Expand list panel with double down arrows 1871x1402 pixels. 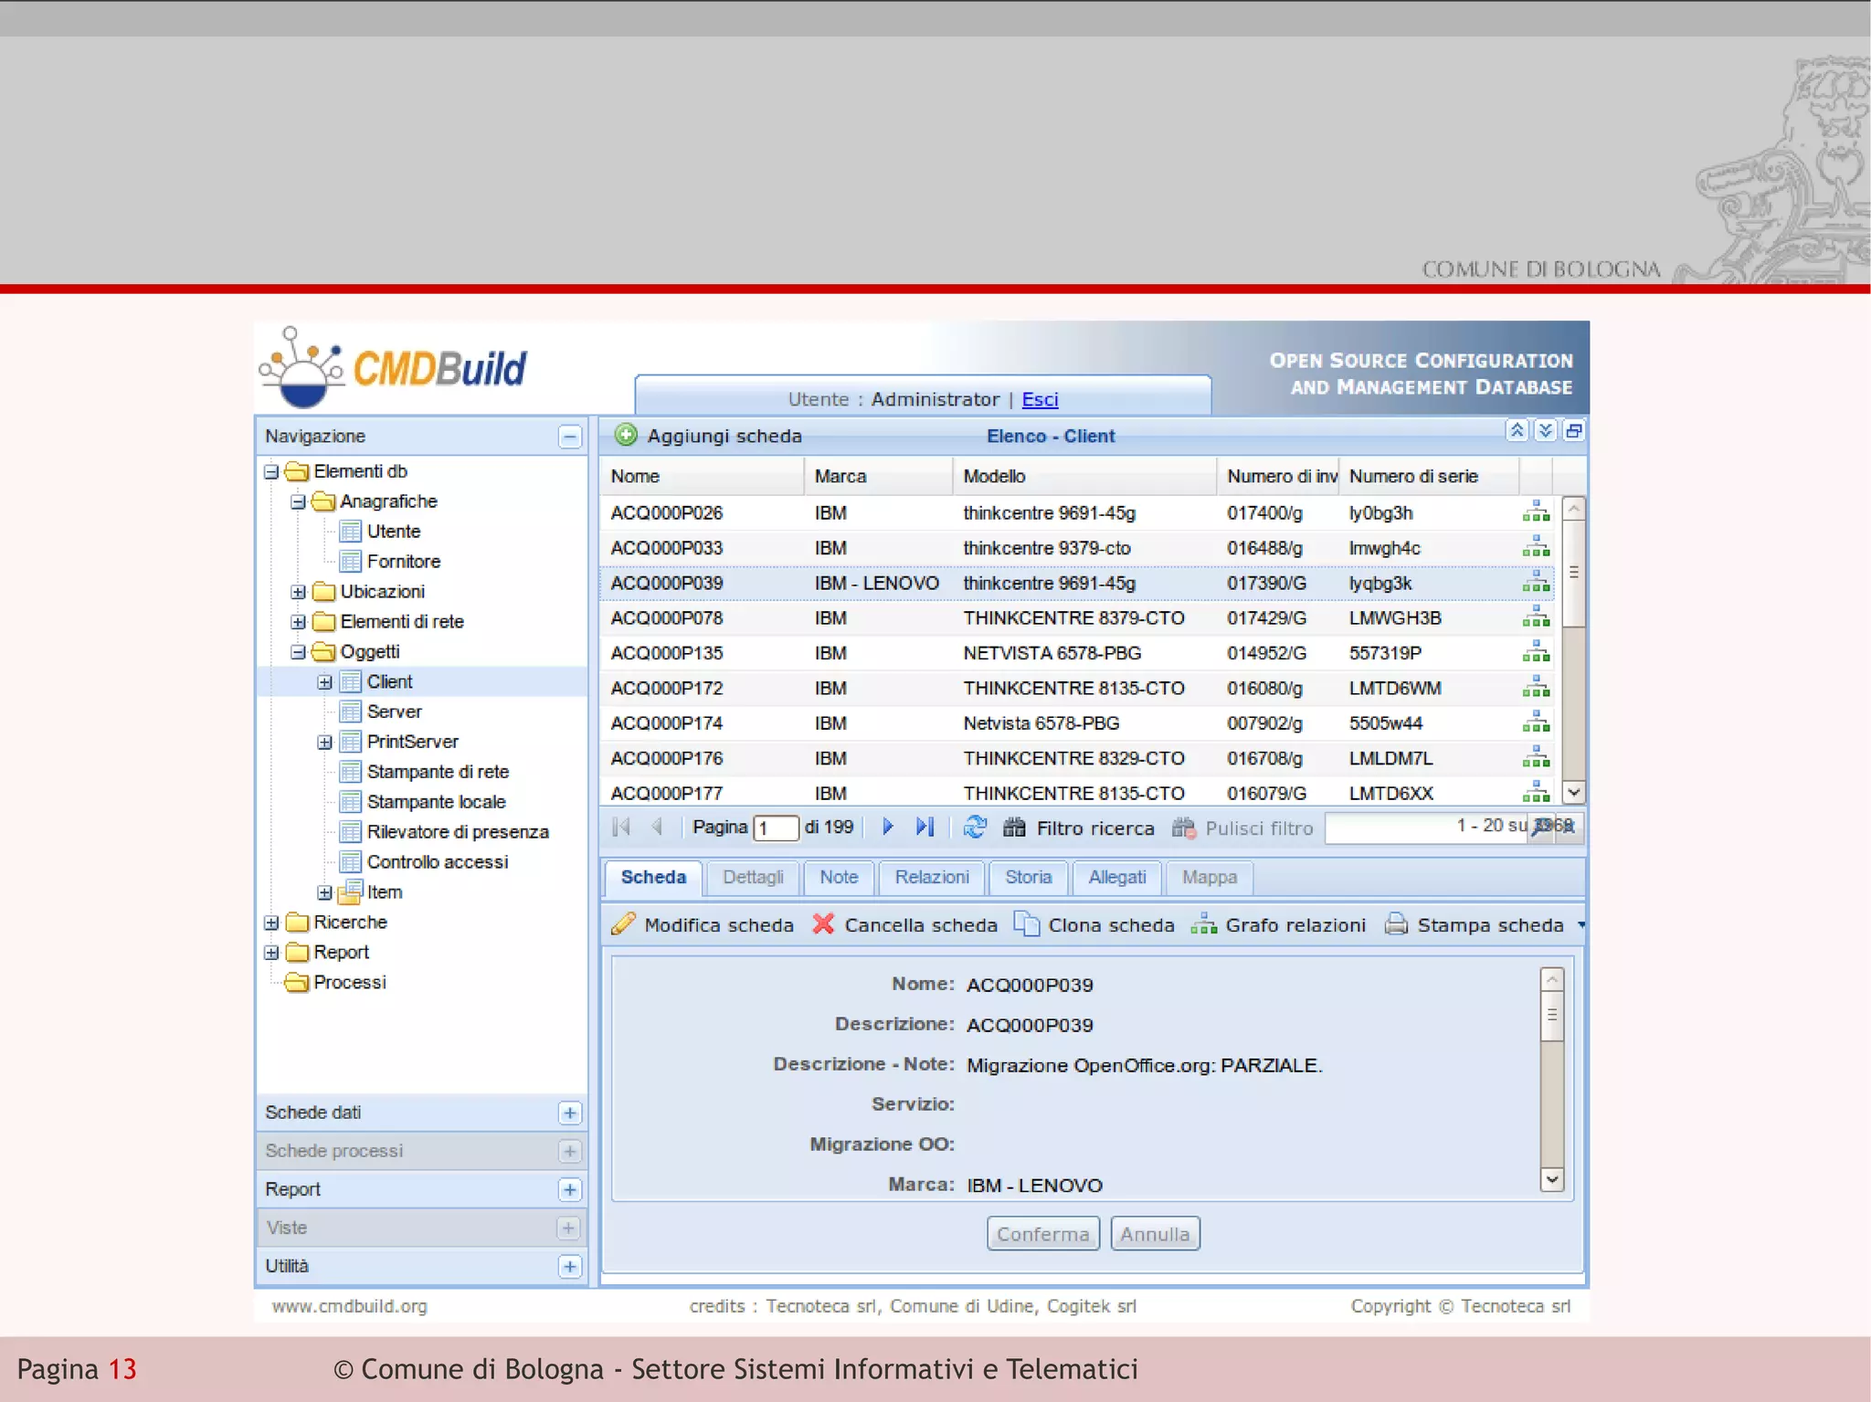(x=1545, y=431)
